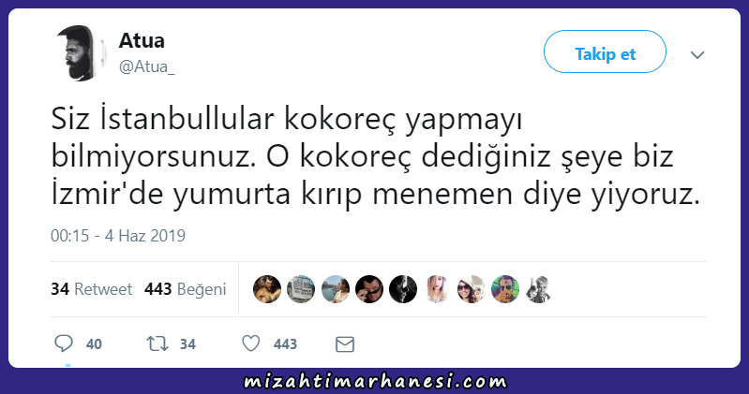Screen dimensions: 749x394
Task: Open the blonde woman liker avatar
Action: pos(437,289)
